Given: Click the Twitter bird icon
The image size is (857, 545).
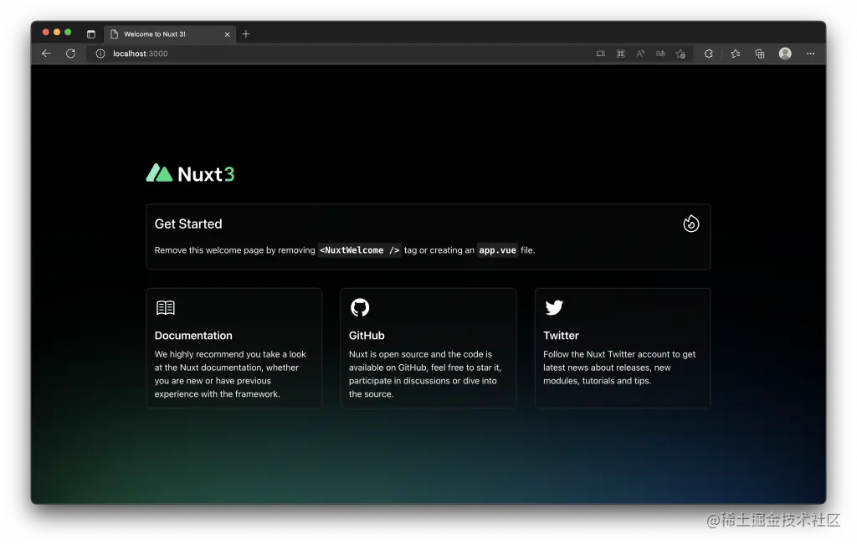Looking at the screenshot, I should [554, 307].
